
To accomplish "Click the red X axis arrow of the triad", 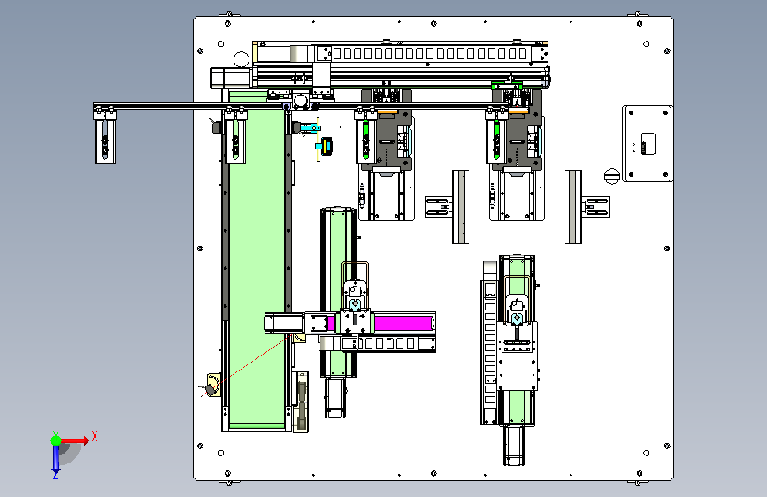I will [75, 440].
